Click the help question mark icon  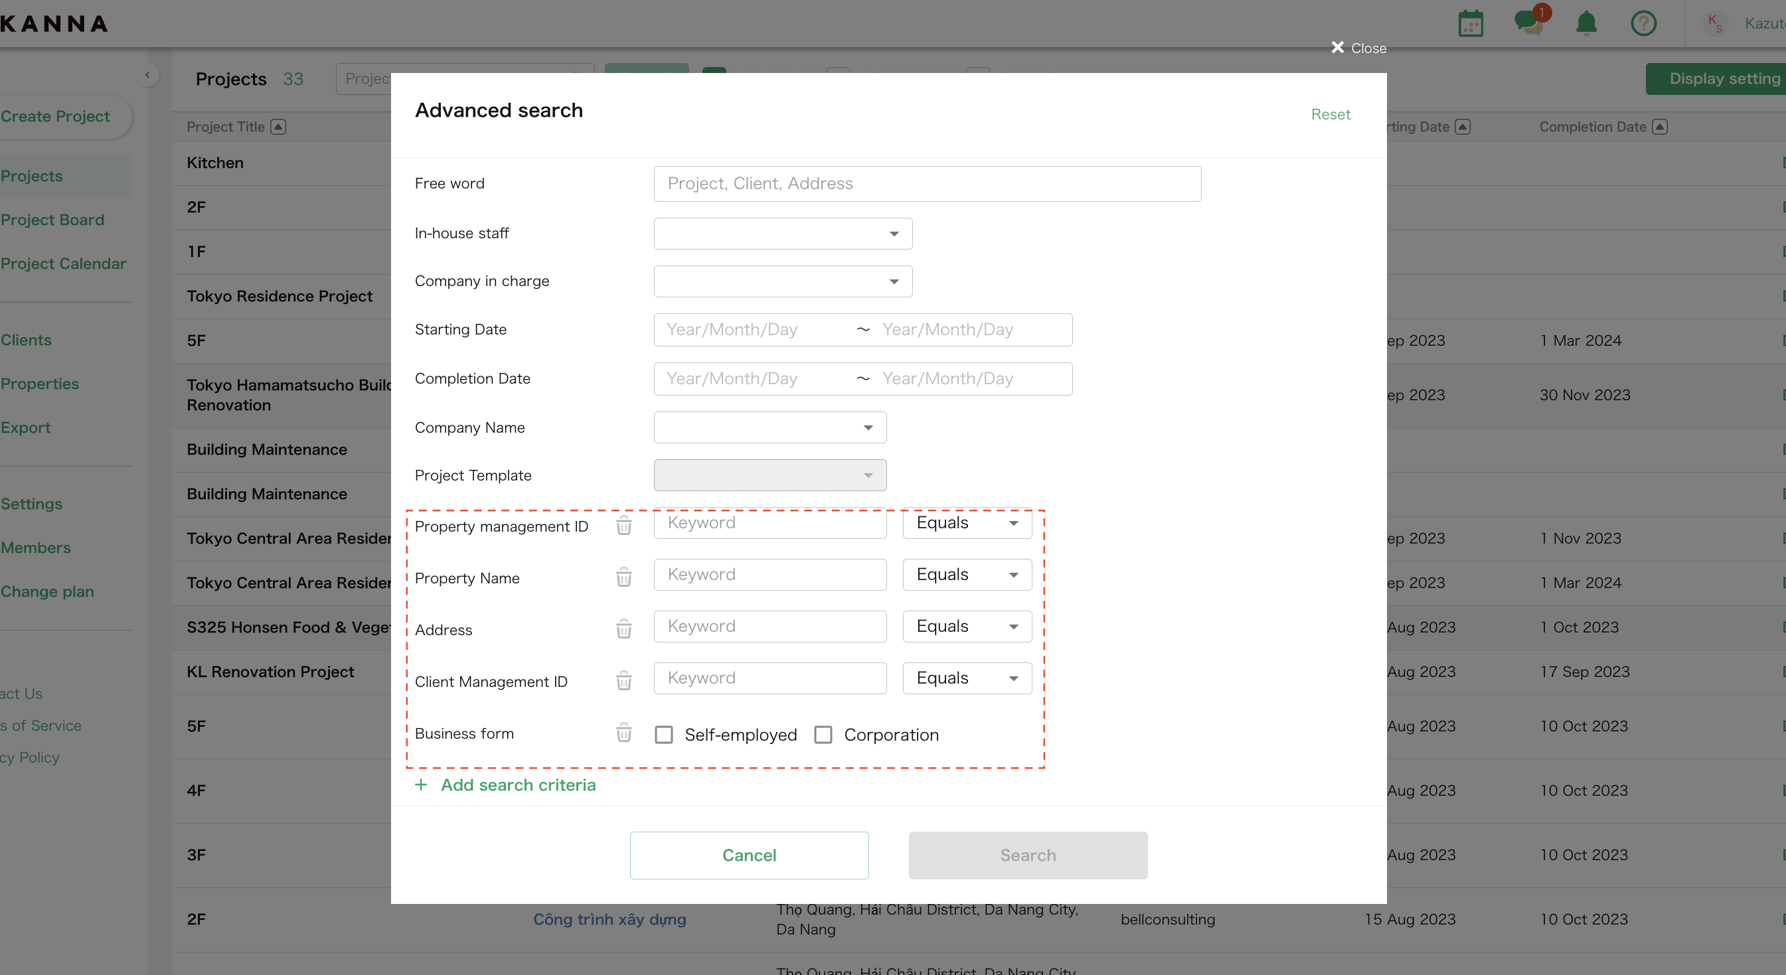click(1644, 23)
